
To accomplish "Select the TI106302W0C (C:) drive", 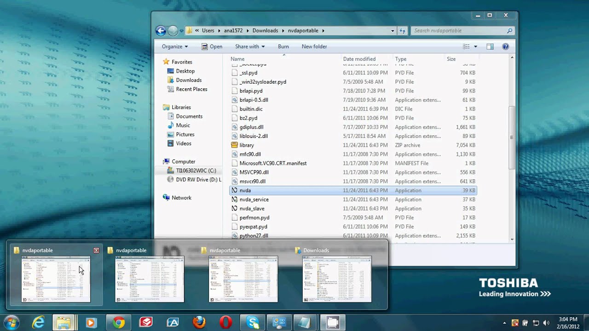I will [191, 171].
